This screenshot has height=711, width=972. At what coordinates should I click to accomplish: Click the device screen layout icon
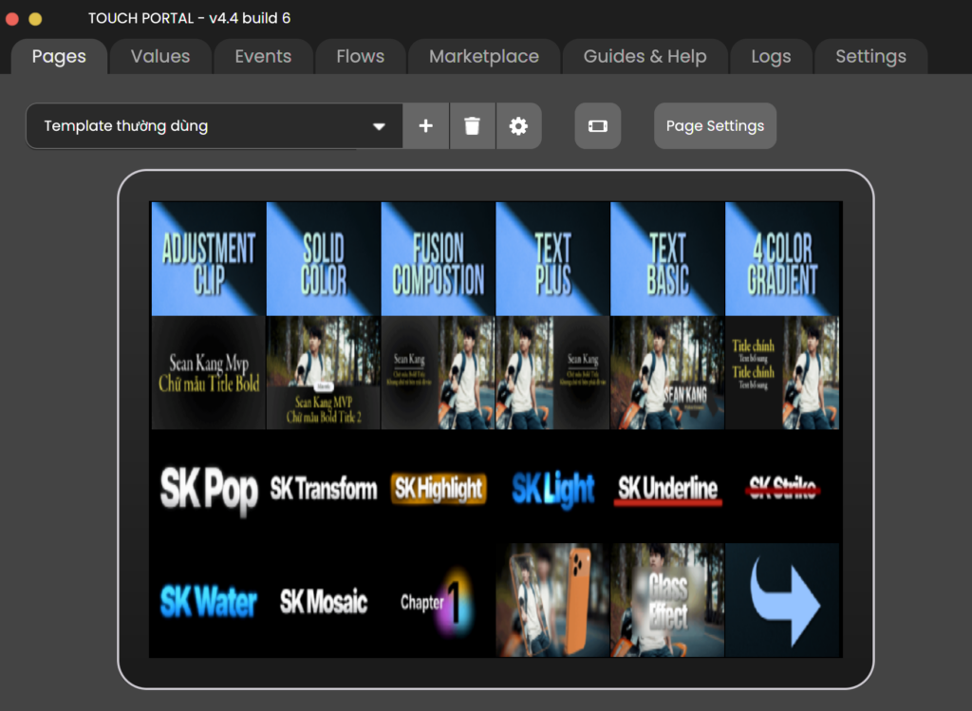[597, 126]
